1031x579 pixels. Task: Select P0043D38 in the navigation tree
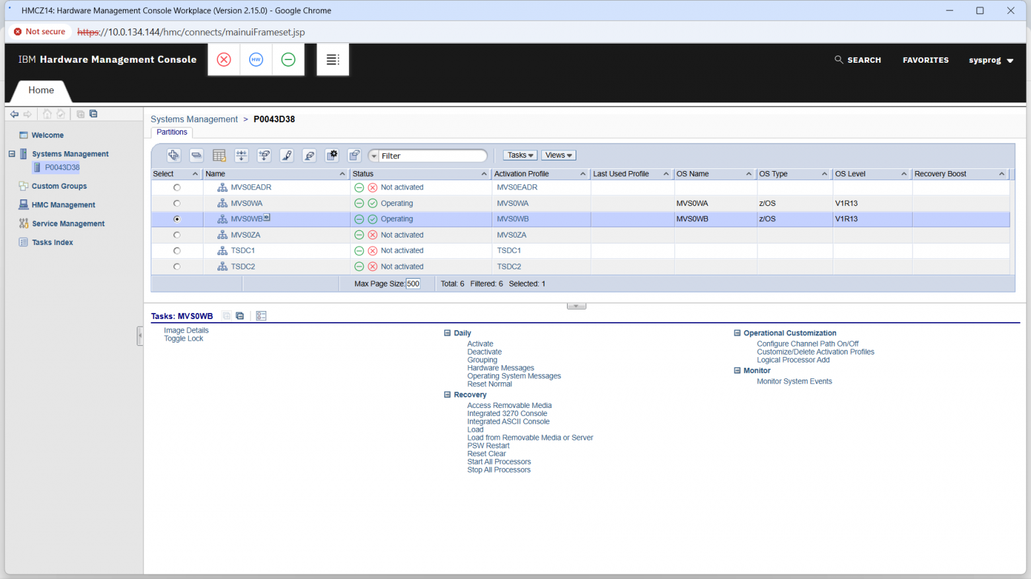(62, 168)
